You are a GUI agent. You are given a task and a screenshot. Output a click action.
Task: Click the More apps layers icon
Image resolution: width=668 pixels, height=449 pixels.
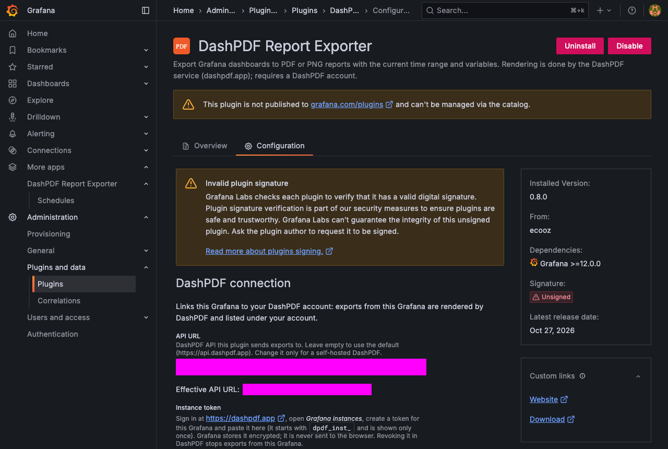13,167
